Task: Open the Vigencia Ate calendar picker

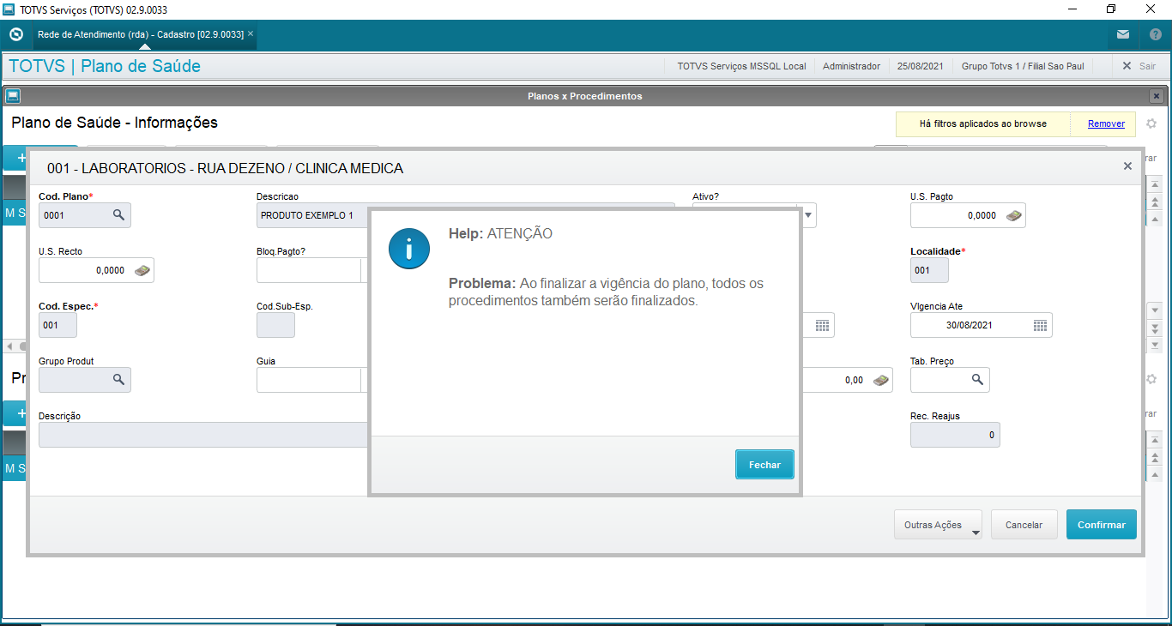Action: pyautogui.click(x=1040, y=325)
